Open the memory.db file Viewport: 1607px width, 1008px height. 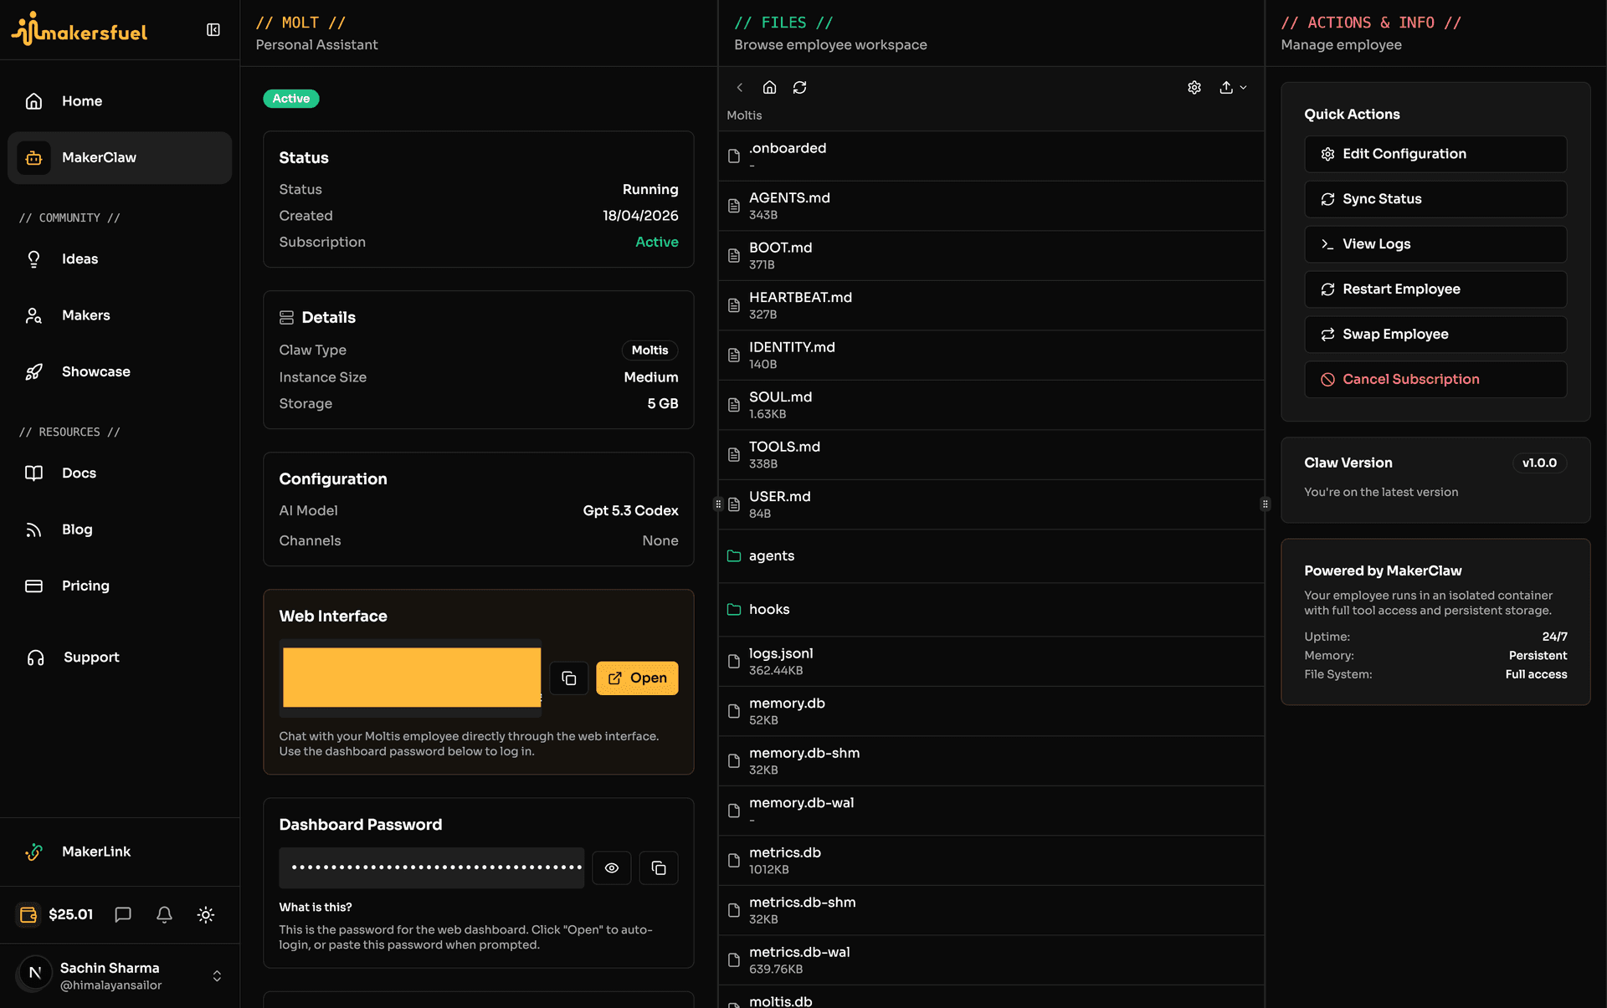pos(991,711)
